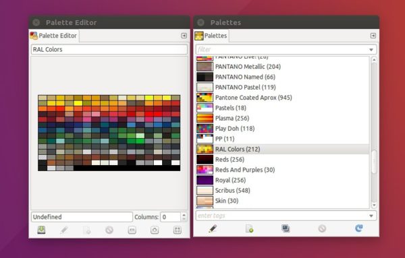Screen dimensions: 405x258
Task: Click the delete color icon in editor
Action: coord(109,230)
